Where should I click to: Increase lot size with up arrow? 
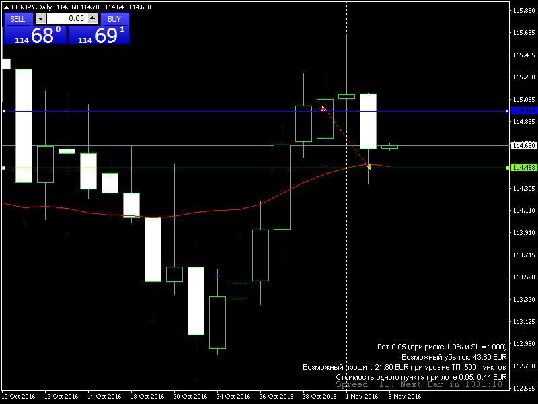pos(93,18)
